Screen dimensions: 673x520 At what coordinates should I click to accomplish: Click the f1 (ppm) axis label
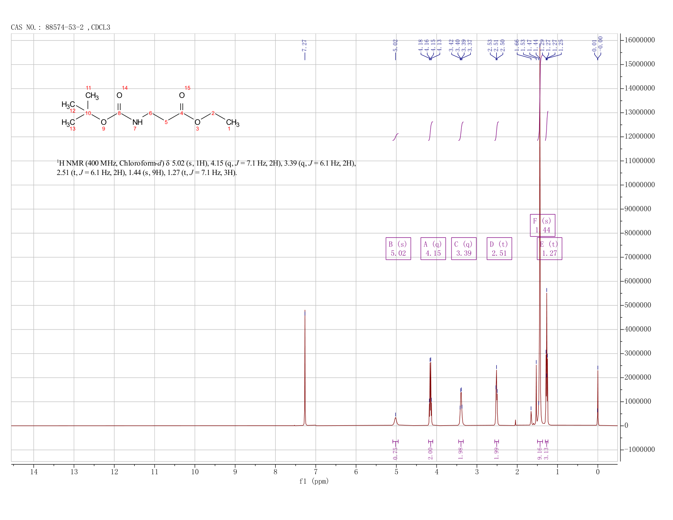click(x=314, y=481)
